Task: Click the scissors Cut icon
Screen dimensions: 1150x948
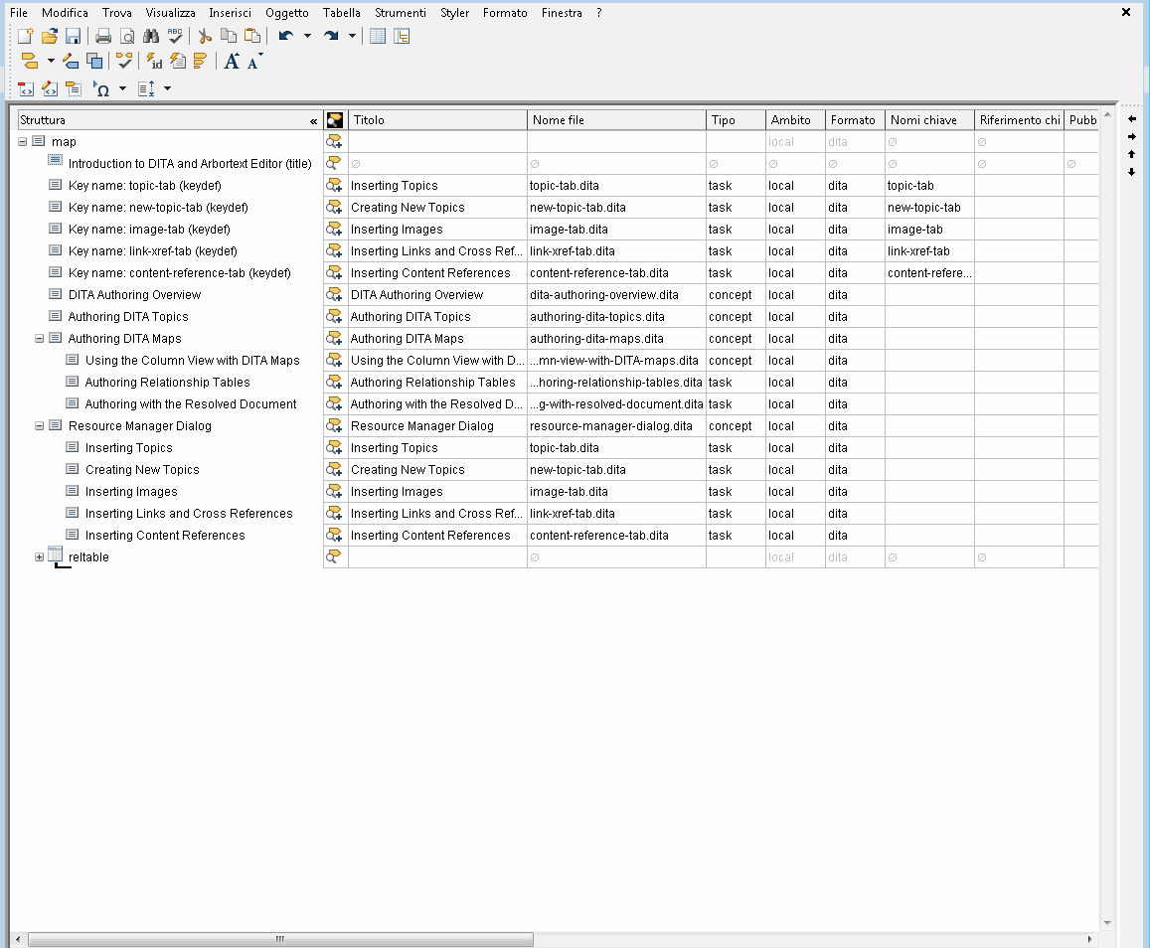Action: tap(205, 36)
